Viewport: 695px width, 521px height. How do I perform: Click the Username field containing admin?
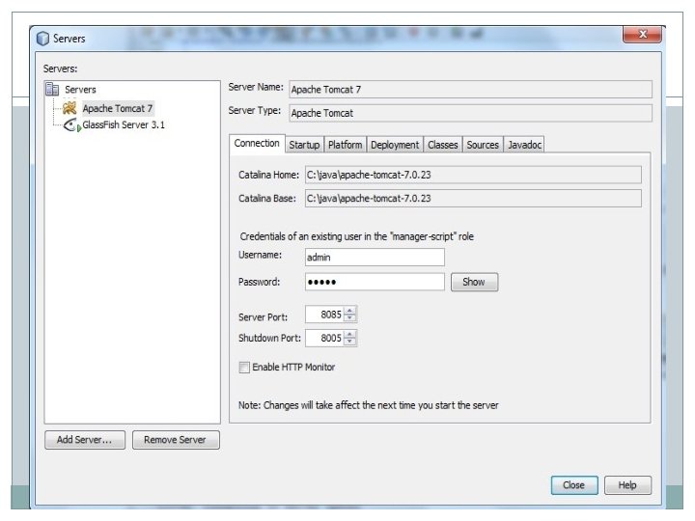click(x=375, y=257)
